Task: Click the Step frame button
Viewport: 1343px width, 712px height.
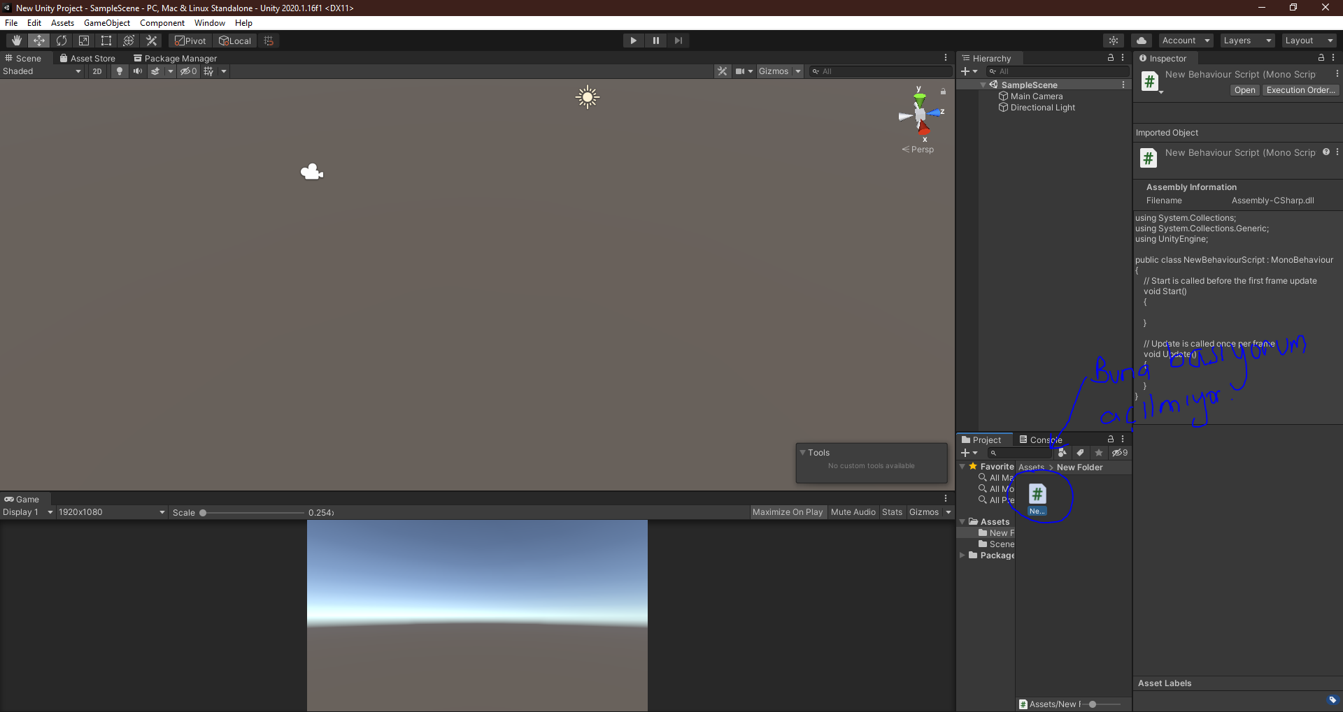Action: pyautogui.click(x=678, y=41)
